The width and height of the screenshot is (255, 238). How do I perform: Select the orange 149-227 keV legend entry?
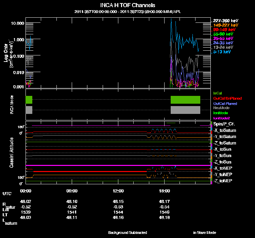click(225, 25)
